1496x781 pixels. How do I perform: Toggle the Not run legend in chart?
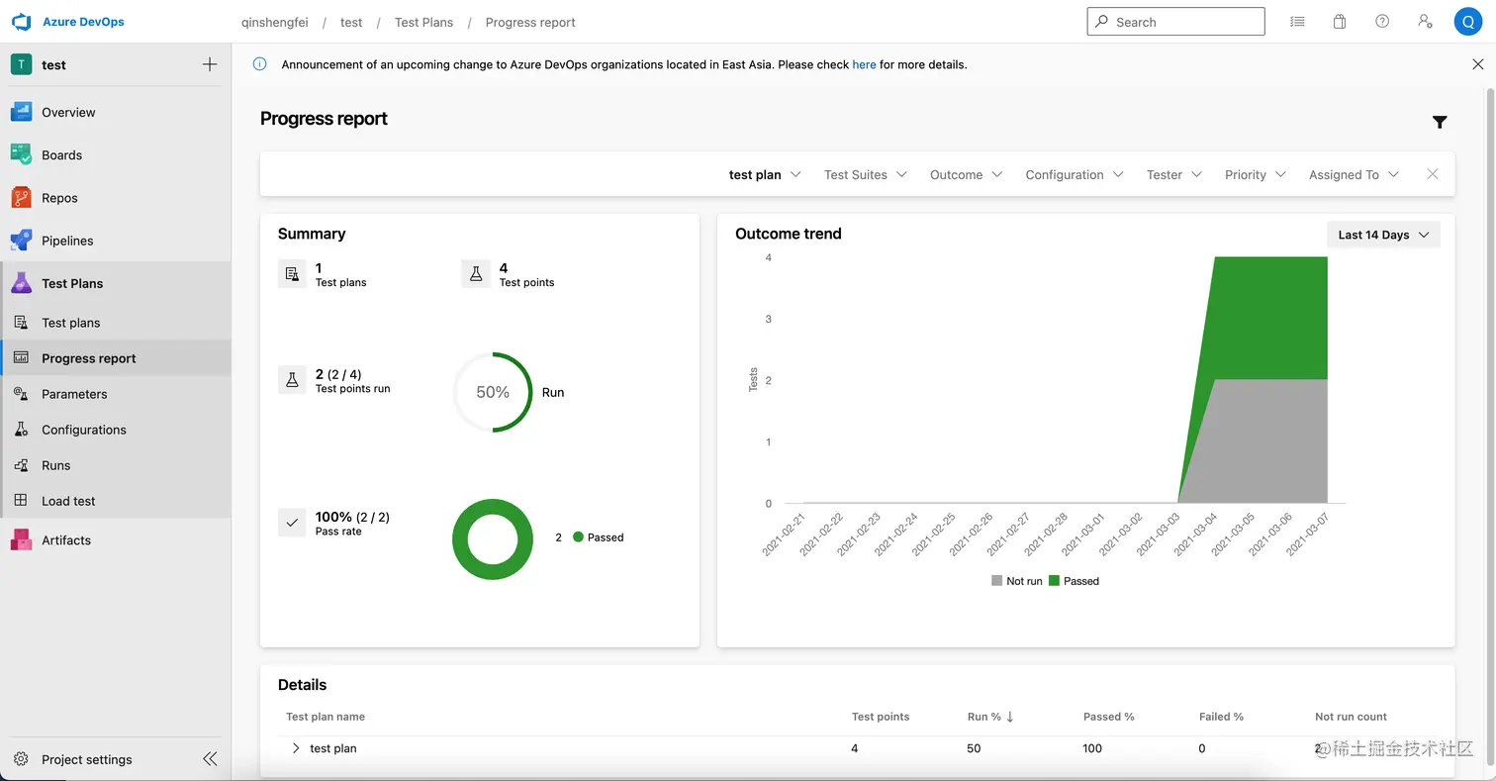(x=1016, y=581)
